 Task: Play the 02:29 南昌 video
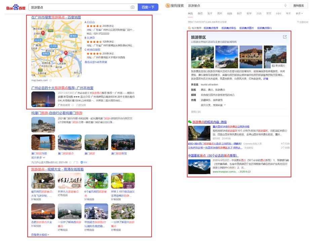click(x=70, y=211)
